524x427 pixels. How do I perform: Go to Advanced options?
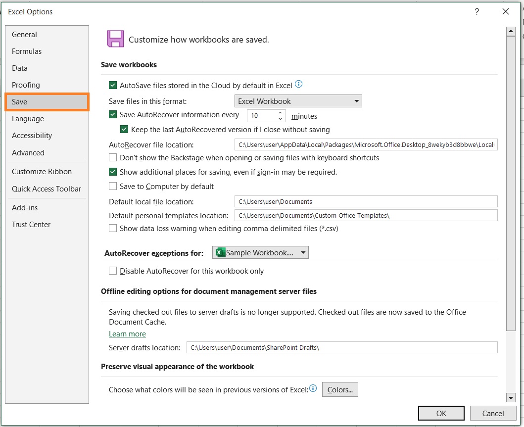click(x=47, y=153)
